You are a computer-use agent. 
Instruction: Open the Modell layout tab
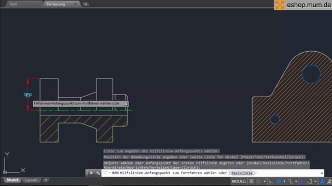12,180
